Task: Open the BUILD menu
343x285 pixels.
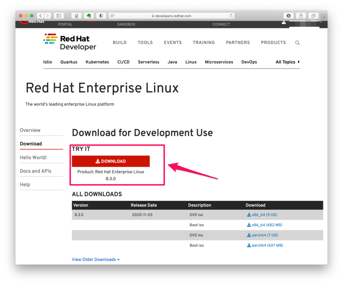Action: pyautogui.click(x=120, y=42)
